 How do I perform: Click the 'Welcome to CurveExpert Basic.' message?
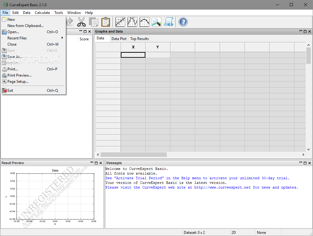[137, 169]
